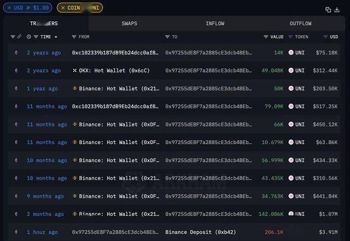Viewport: 350px width, 241px height.
Task: Open the USD column filter
Action: coord(325,37)
